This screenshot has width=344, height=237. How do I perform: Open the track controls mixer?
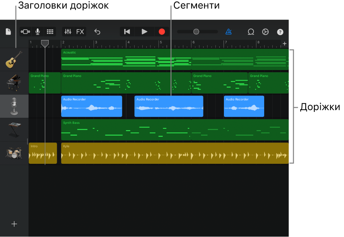coord(68,31)
